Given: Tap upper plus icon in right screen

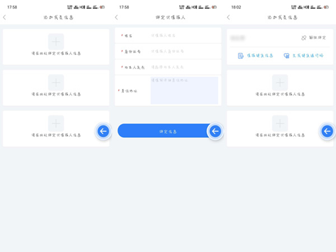Looking at the screenshot, I should [280, 82].
